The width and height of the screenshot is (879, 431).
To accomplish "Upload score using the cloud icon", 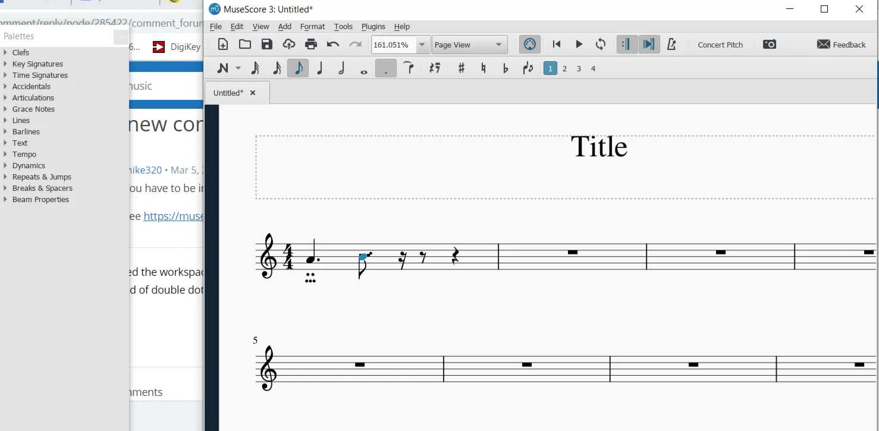I will click(289, 45).
